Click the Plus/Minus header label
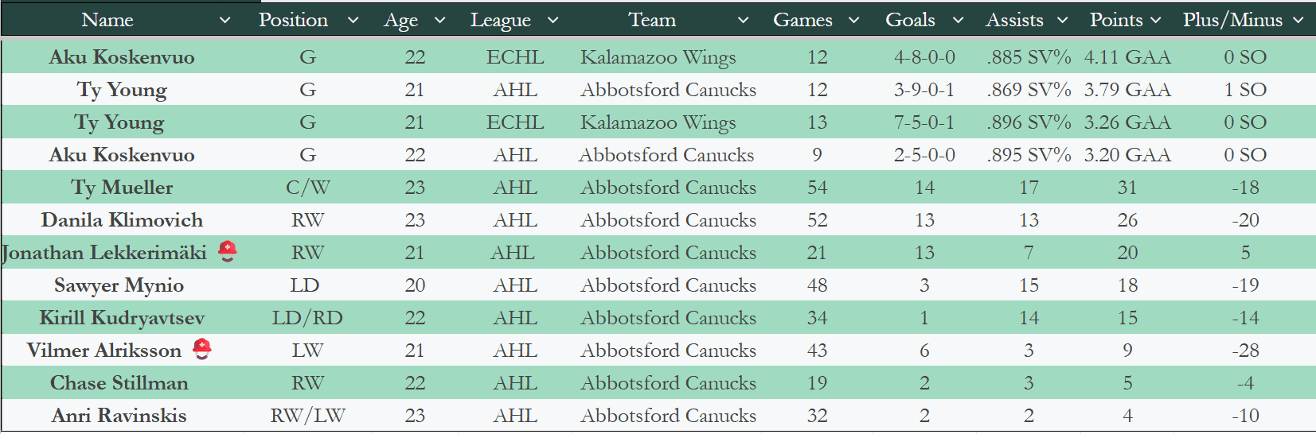Screen dimensions: 1316x434 tap(1232, 20)
